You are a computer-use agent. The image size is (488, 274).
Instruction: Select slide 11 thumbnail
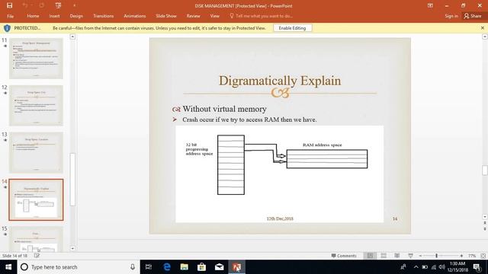[x=36, y=59]
